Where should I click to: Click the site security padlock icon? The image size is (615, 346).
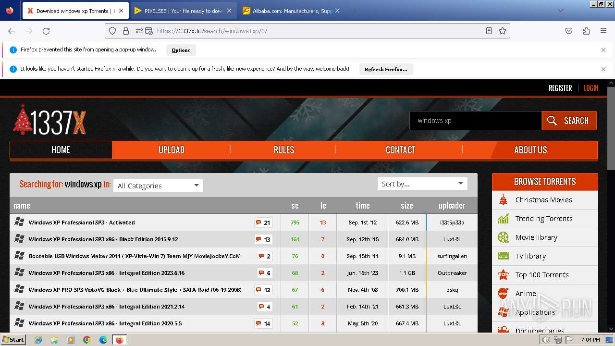(126, 31)
